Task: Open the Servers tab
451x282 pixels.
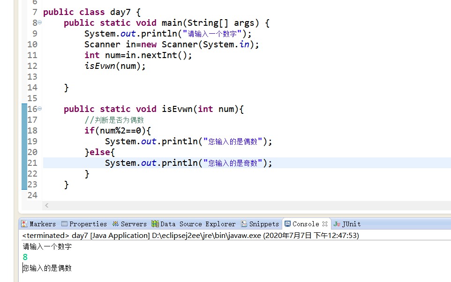Action: [130, 224]
